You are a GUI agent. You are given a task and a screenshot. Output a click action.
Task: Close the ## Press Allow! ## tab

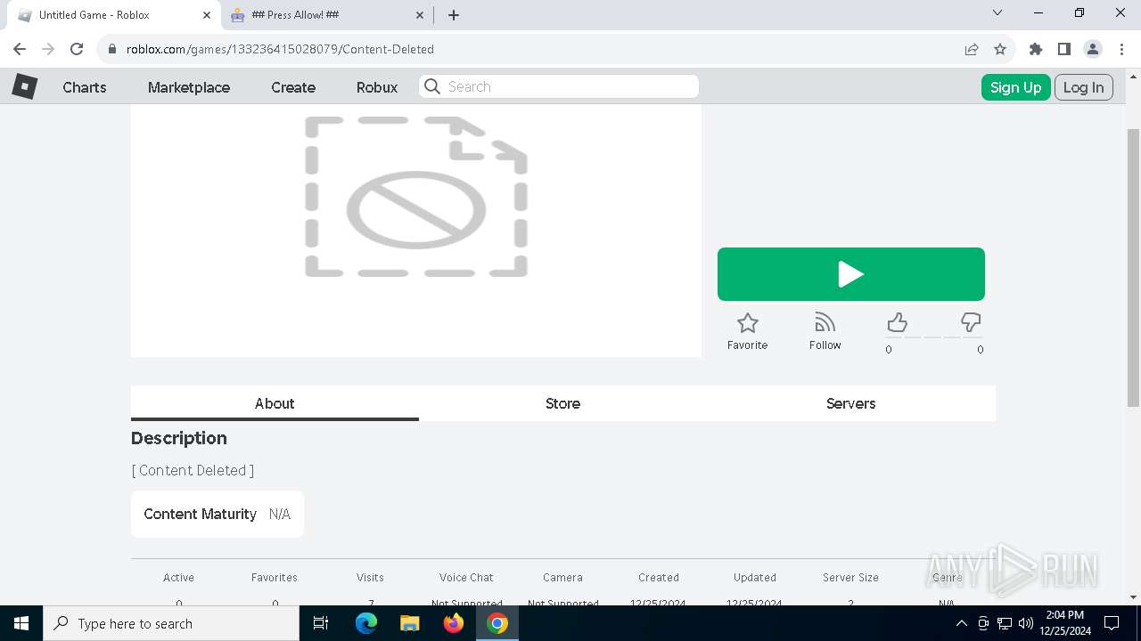point(421,15)
